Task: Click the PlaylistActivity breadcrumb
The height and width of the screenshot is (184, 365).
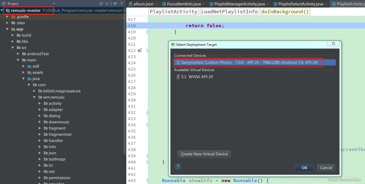Action: point(174,12)
